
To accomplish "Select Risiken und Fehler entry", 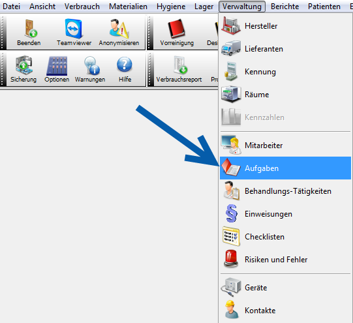I will click(x=285, y=260).
